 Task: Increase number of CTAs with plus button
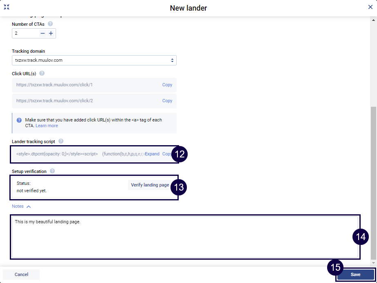tap(51, 33)
